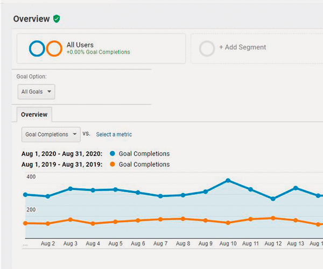Click the +0.00% Goal Completions text
The image size is (323, 269).
(x=99, y=52)
